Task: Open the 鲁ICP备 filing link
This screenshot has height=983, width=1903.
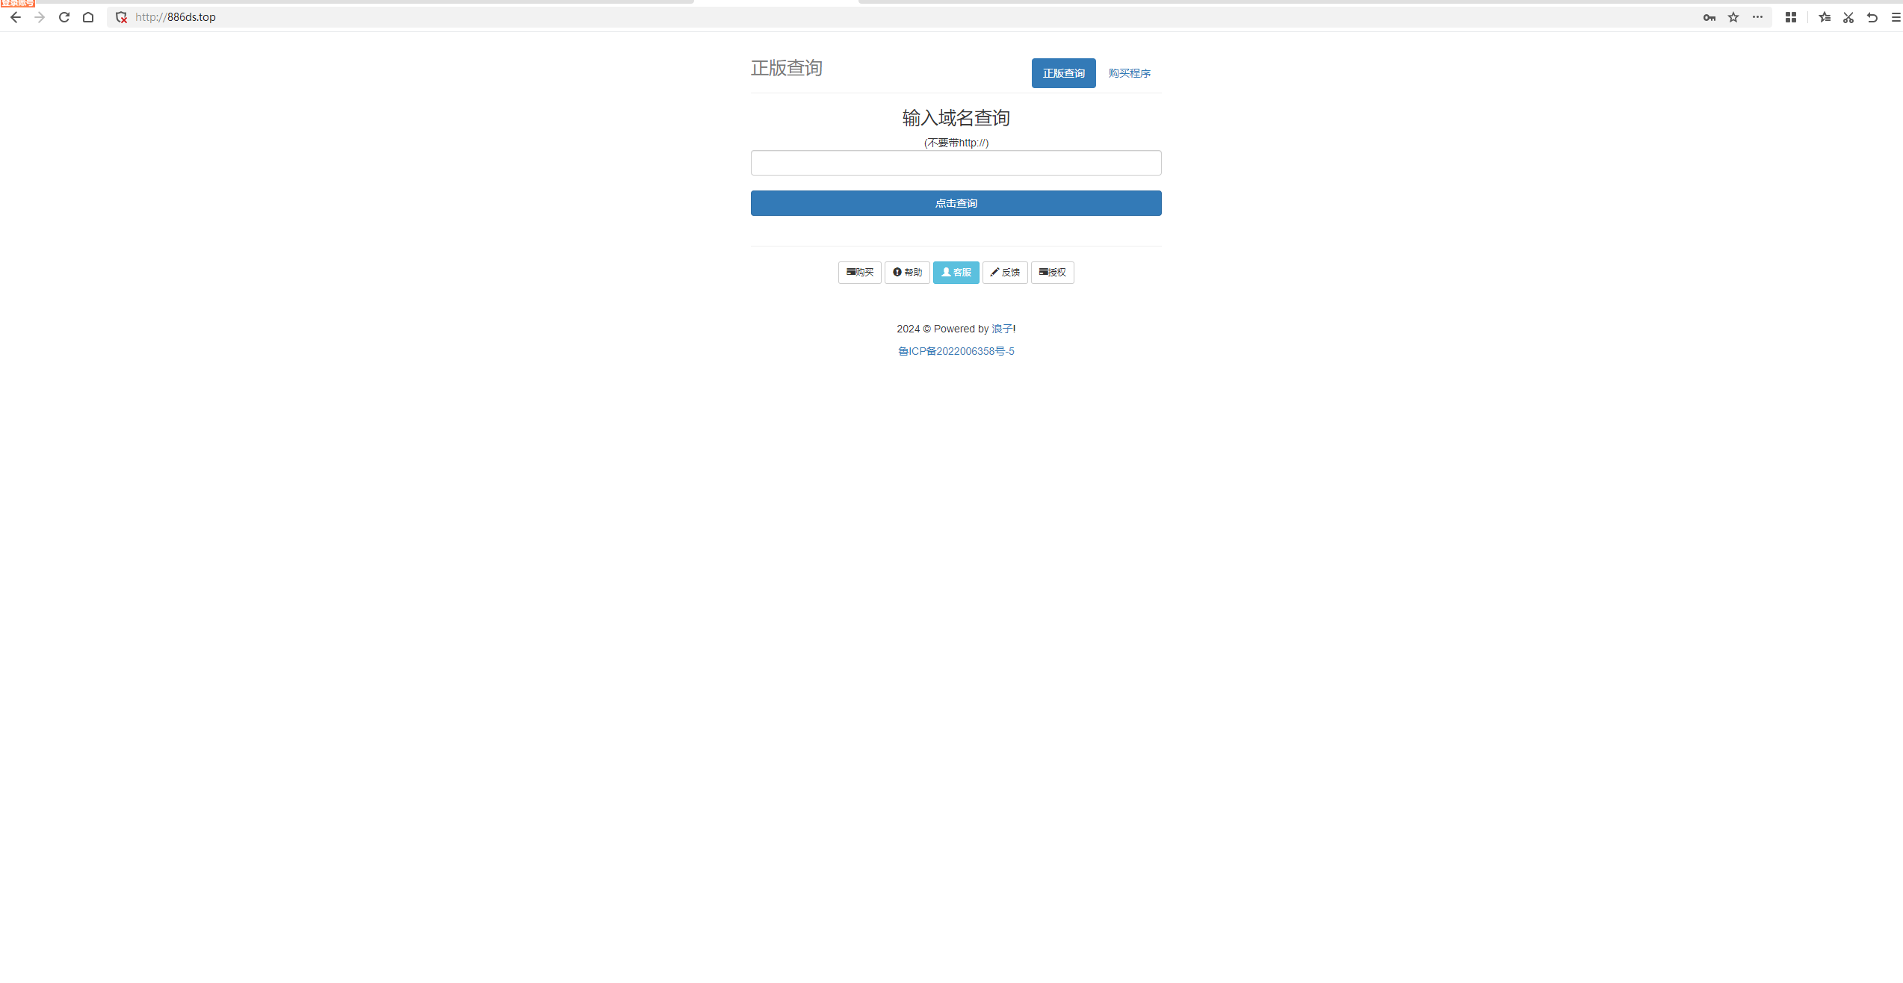Action: (956, 350)
